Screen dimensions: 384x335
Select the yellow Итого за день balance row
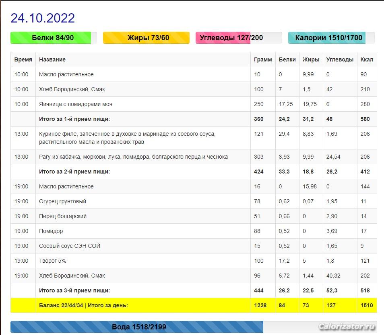[x=83, y=305]
